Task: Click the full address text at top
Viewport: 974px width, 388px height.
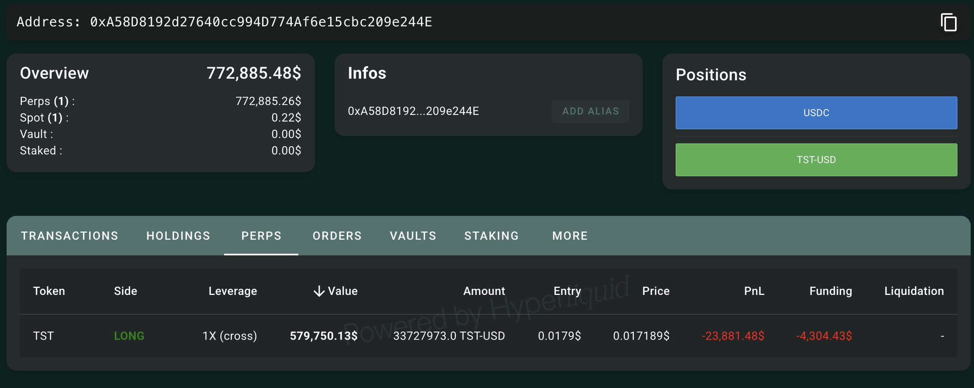Action: [261, 22]
